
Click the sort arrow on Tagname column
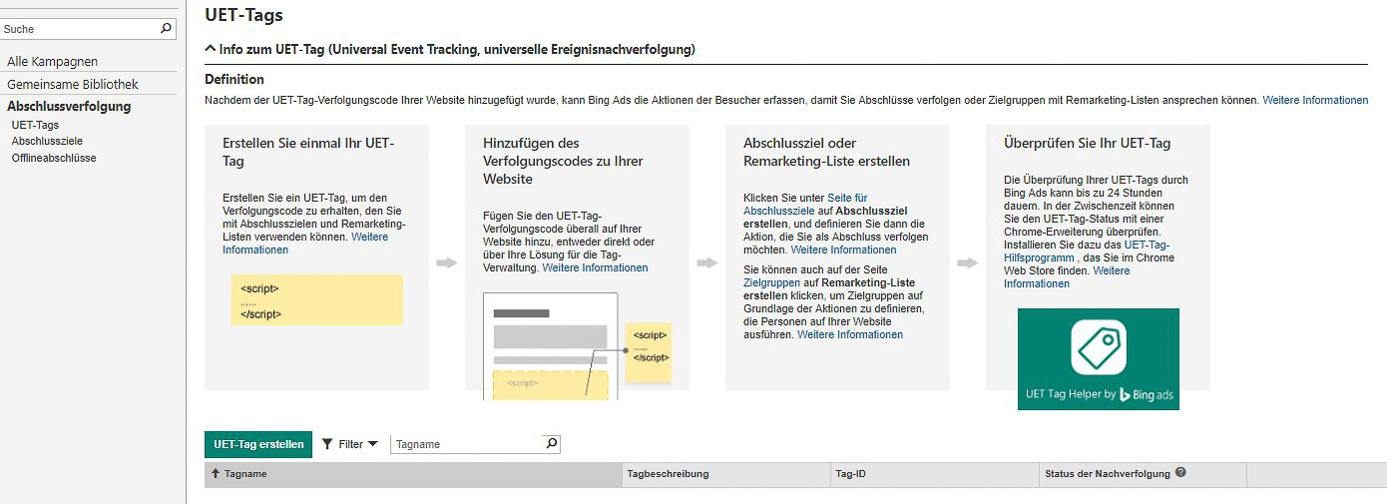(216, 474)
